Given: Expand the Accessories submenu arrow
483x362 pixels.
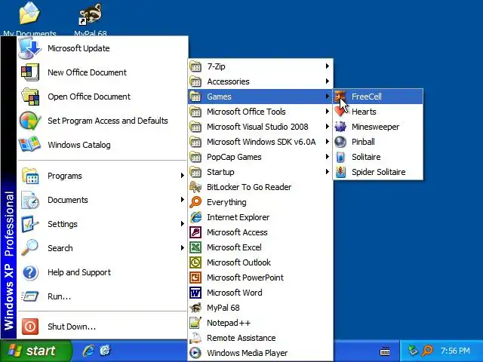Looking at the screenshot, I should click(x=327, y=81).
